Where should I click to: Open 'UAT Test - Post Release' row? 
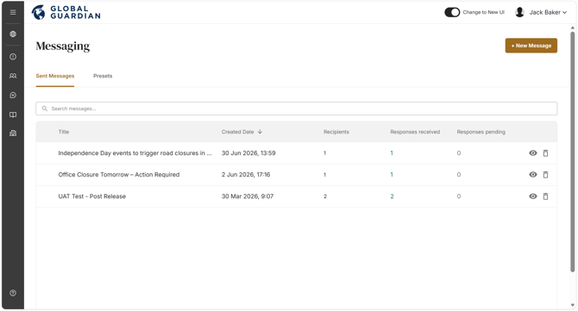coord(297,196)
